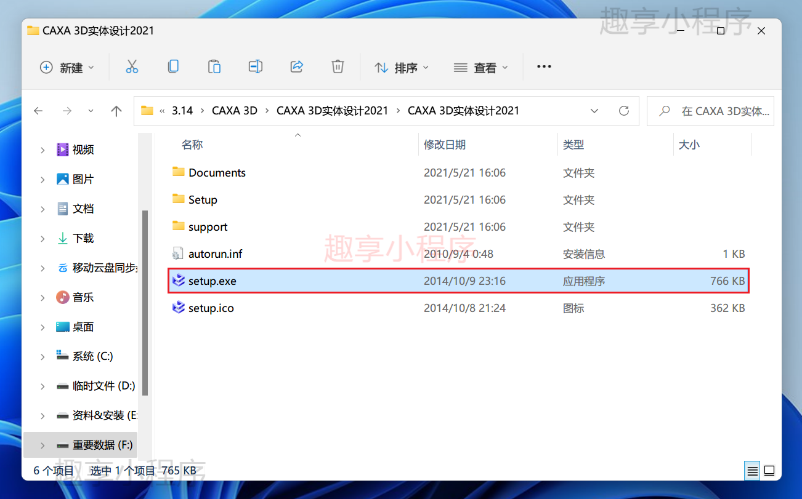The height and width of the screenshot is (499, 802).
Task: Click the 3.14 breadcrumb segment
Action: [x=182, y=111]
